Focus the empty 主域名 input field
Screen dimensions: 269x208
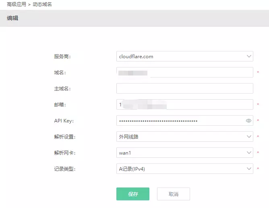(184, 88)
